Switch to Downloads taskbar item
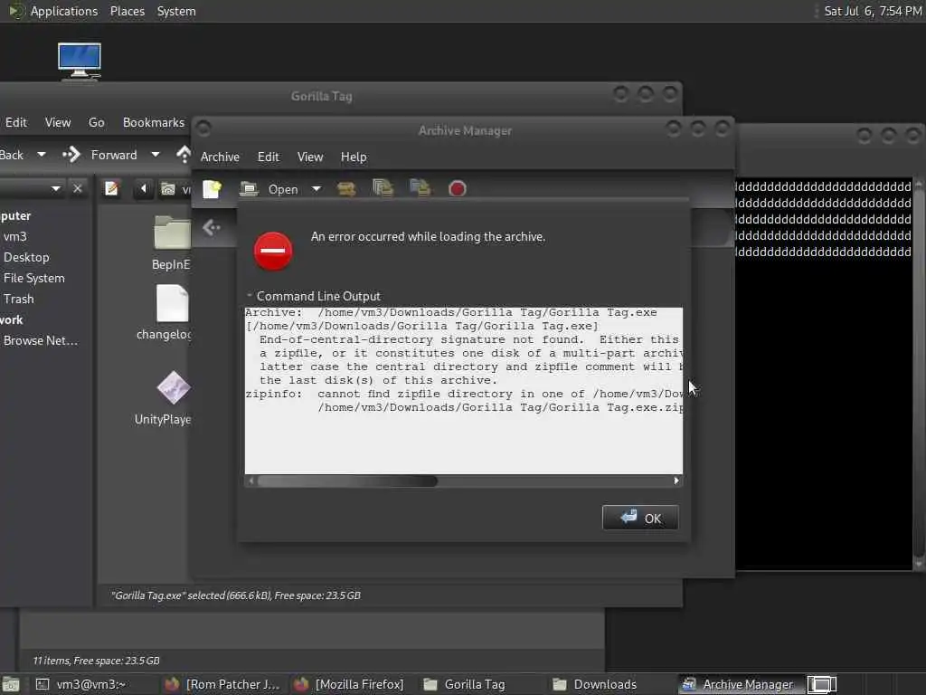The width and height of the screenshot is (926, 695). 595,684
